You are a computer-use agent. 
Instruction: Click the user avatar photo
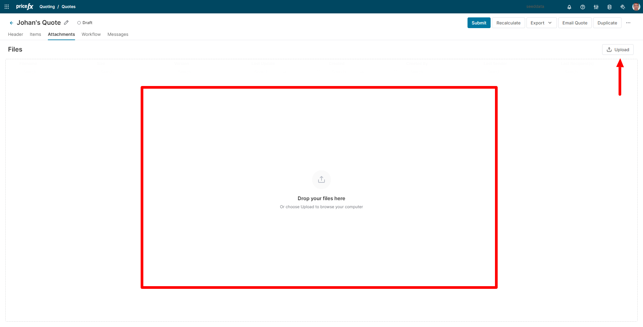pyautogui.click(x=636, y=7)
